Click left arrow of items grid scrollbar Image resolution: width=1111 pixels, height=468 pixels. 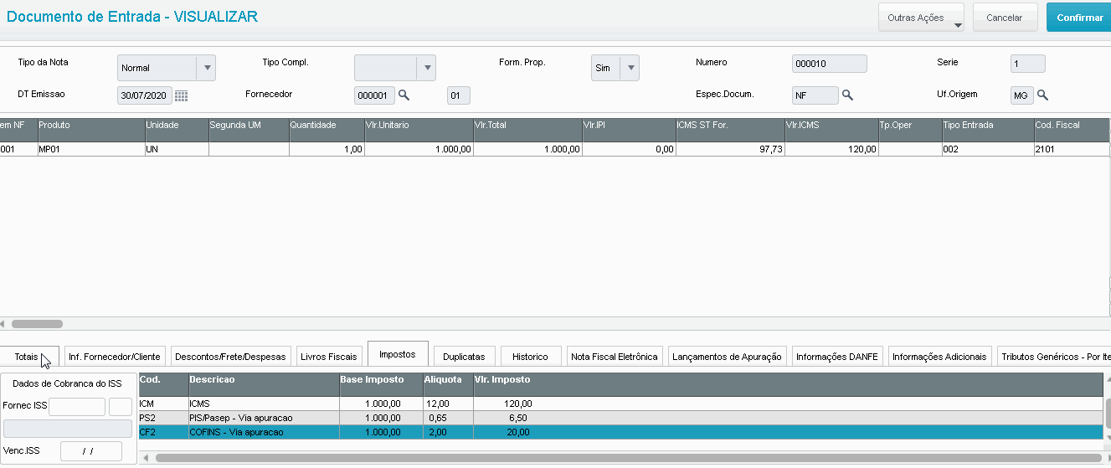click(x=3, y=323)
